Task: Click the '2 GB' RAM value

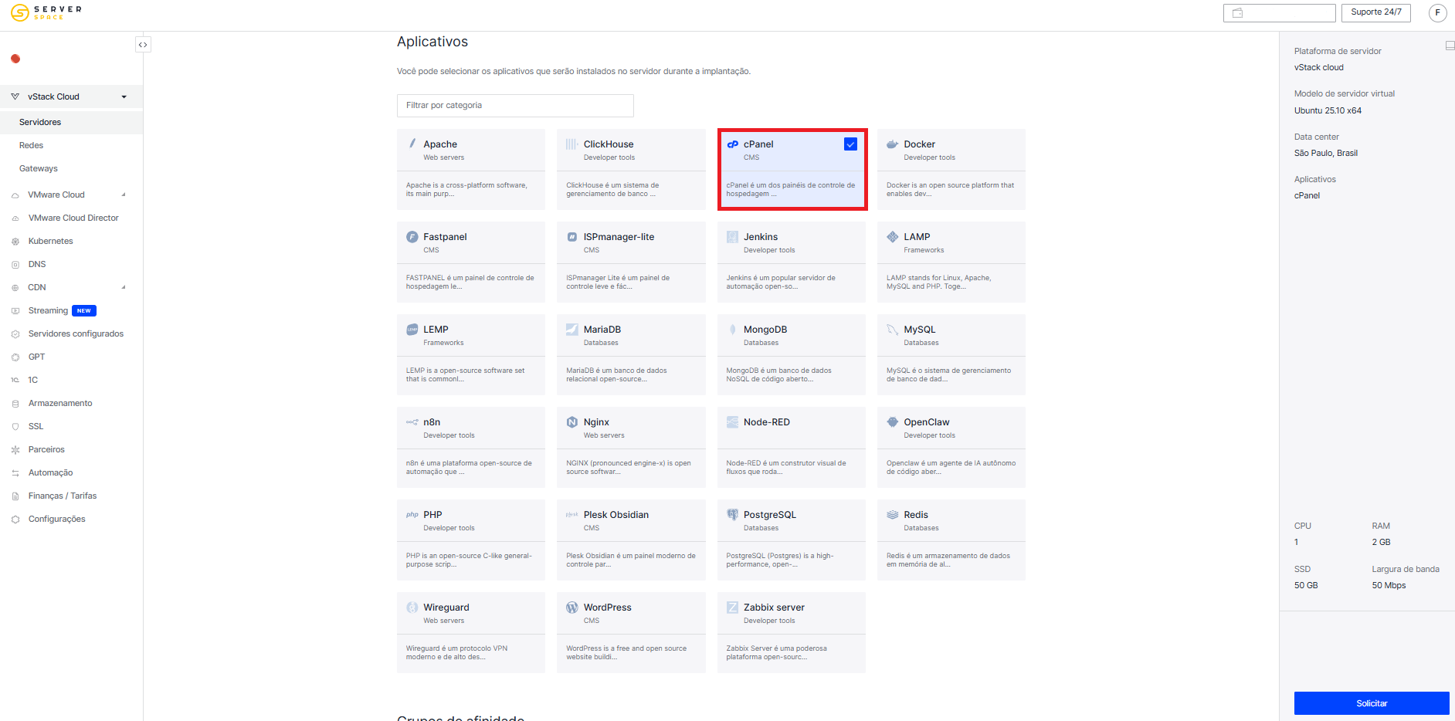Action: pyautogui.click(x=1381, y=542)
